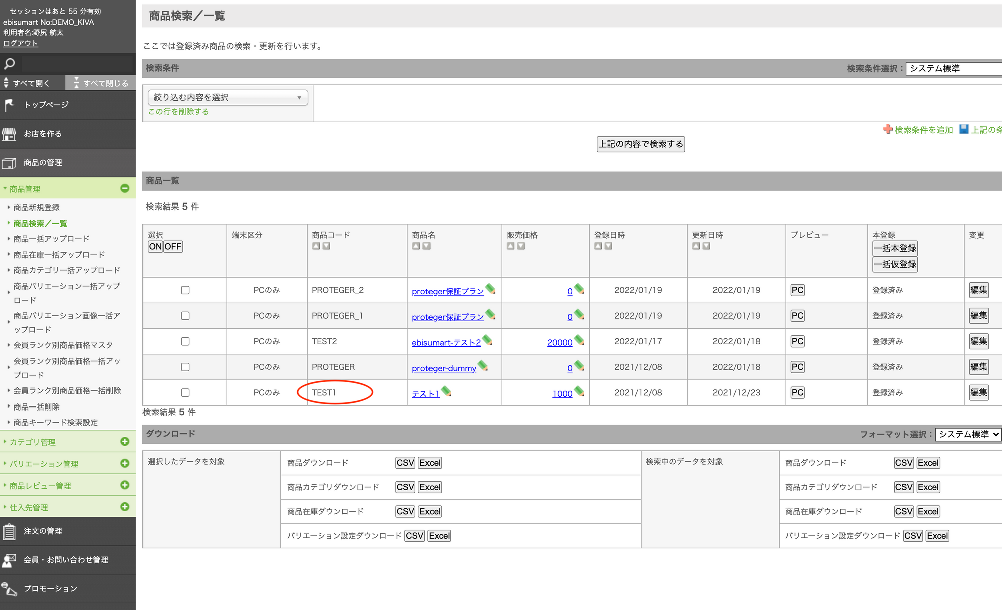The image size is (1002, 610).
Task: Click the ログアウト link
Action: [21, 43]
